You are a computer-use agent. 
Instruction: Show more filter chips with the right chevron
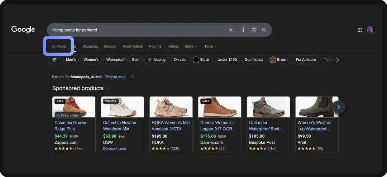(x=338, y=60)
